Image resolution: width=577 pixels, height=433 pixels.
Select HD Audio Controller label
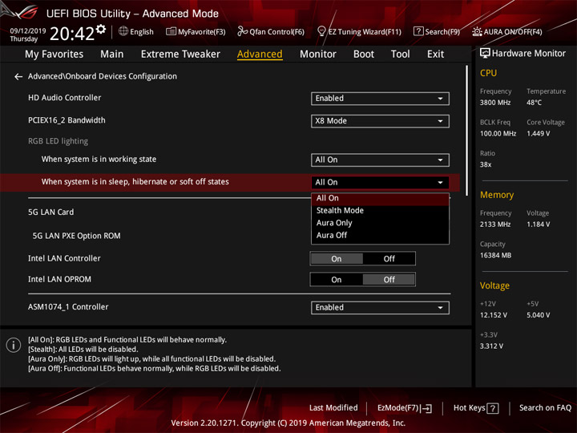click(64, 98)
